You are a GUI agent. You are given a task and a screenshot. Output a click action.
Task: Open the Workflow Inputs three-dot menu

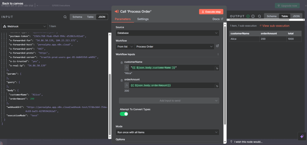[218, 54]
